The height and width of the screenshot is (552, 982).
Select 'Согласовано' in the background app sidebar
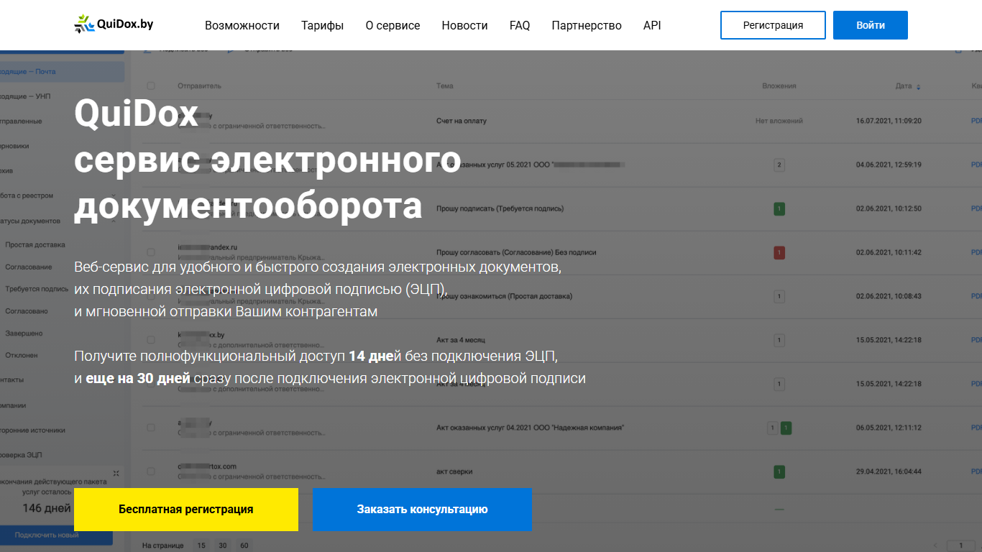(x=27, y=311)
